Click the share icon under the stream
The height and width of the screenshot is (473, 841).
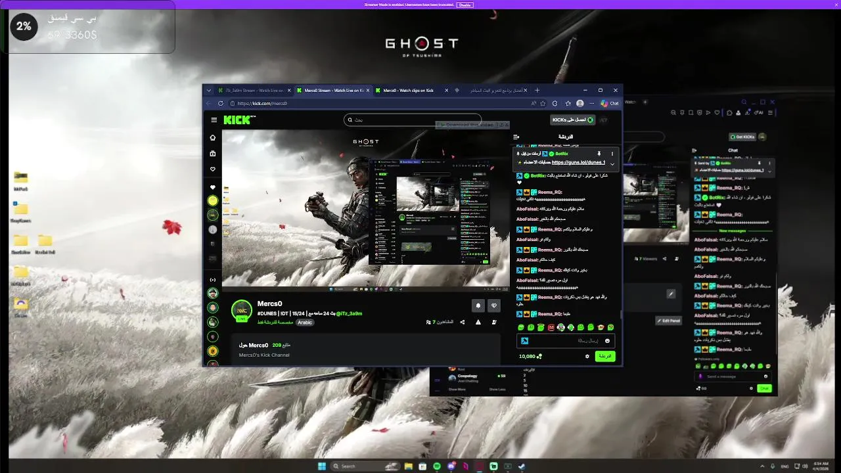(463, 323)
